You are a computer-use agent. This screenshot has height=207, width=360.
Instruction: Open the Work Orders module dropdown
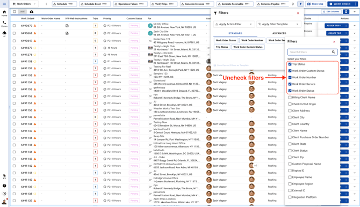tap(24, 4)
